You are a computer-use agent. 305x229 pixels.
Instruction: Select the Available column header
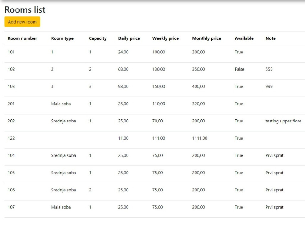(x=244, y=38)
